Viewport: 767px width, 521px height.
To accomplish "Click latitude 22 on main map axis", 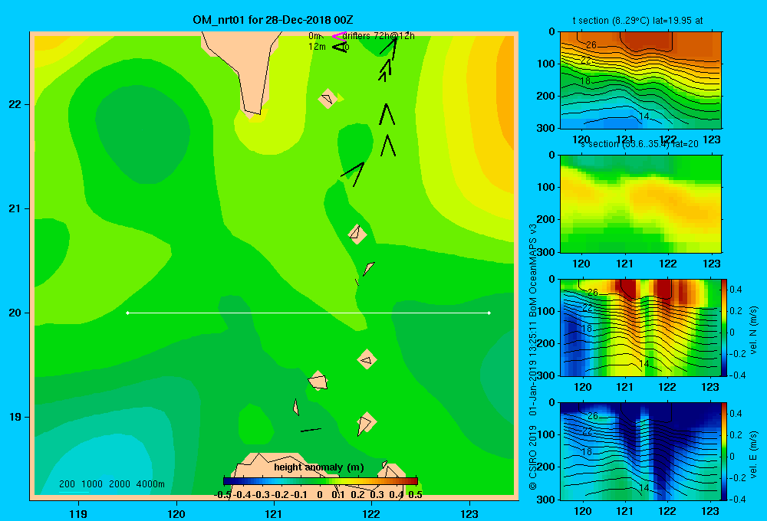I will [15, 105].
